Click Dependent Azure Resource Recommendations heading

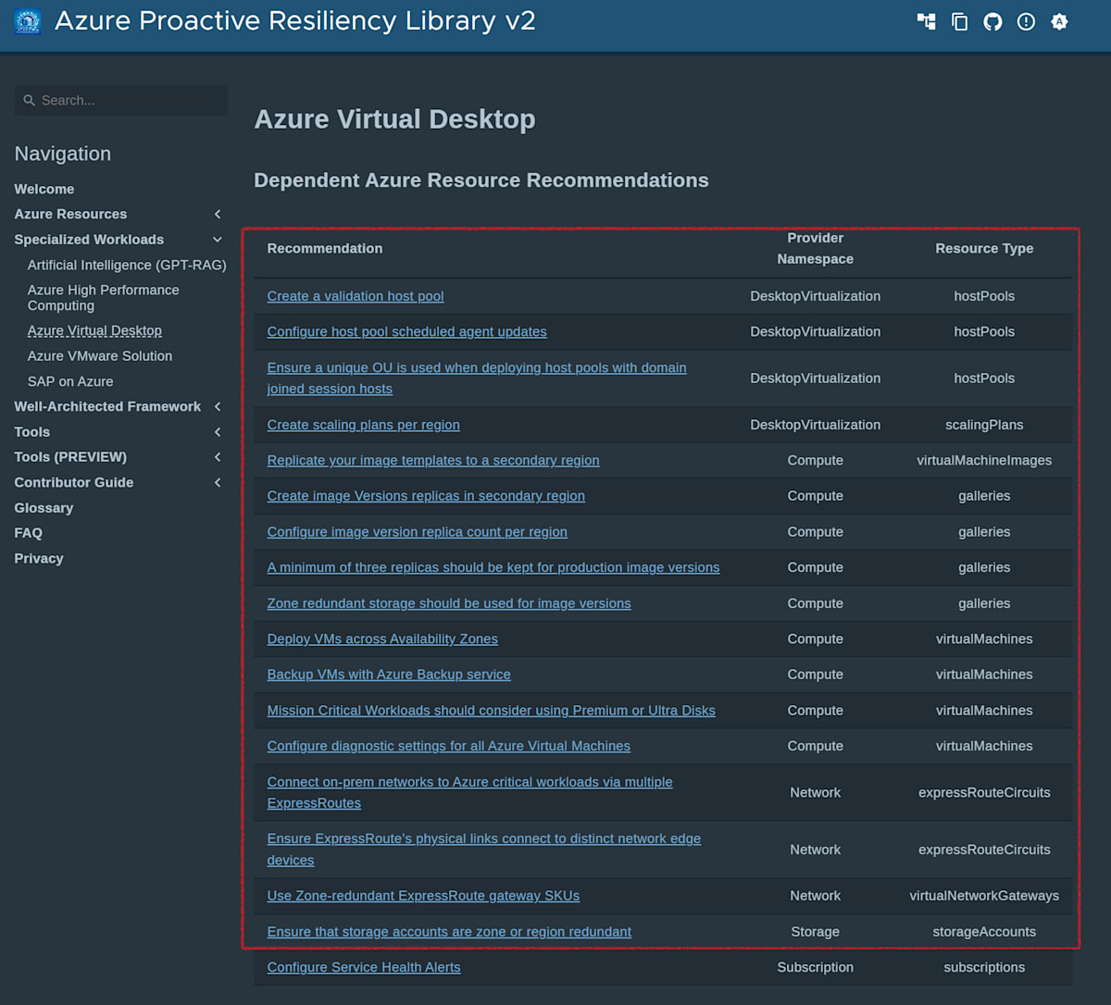pyautogui.click(x=481, y=180)
